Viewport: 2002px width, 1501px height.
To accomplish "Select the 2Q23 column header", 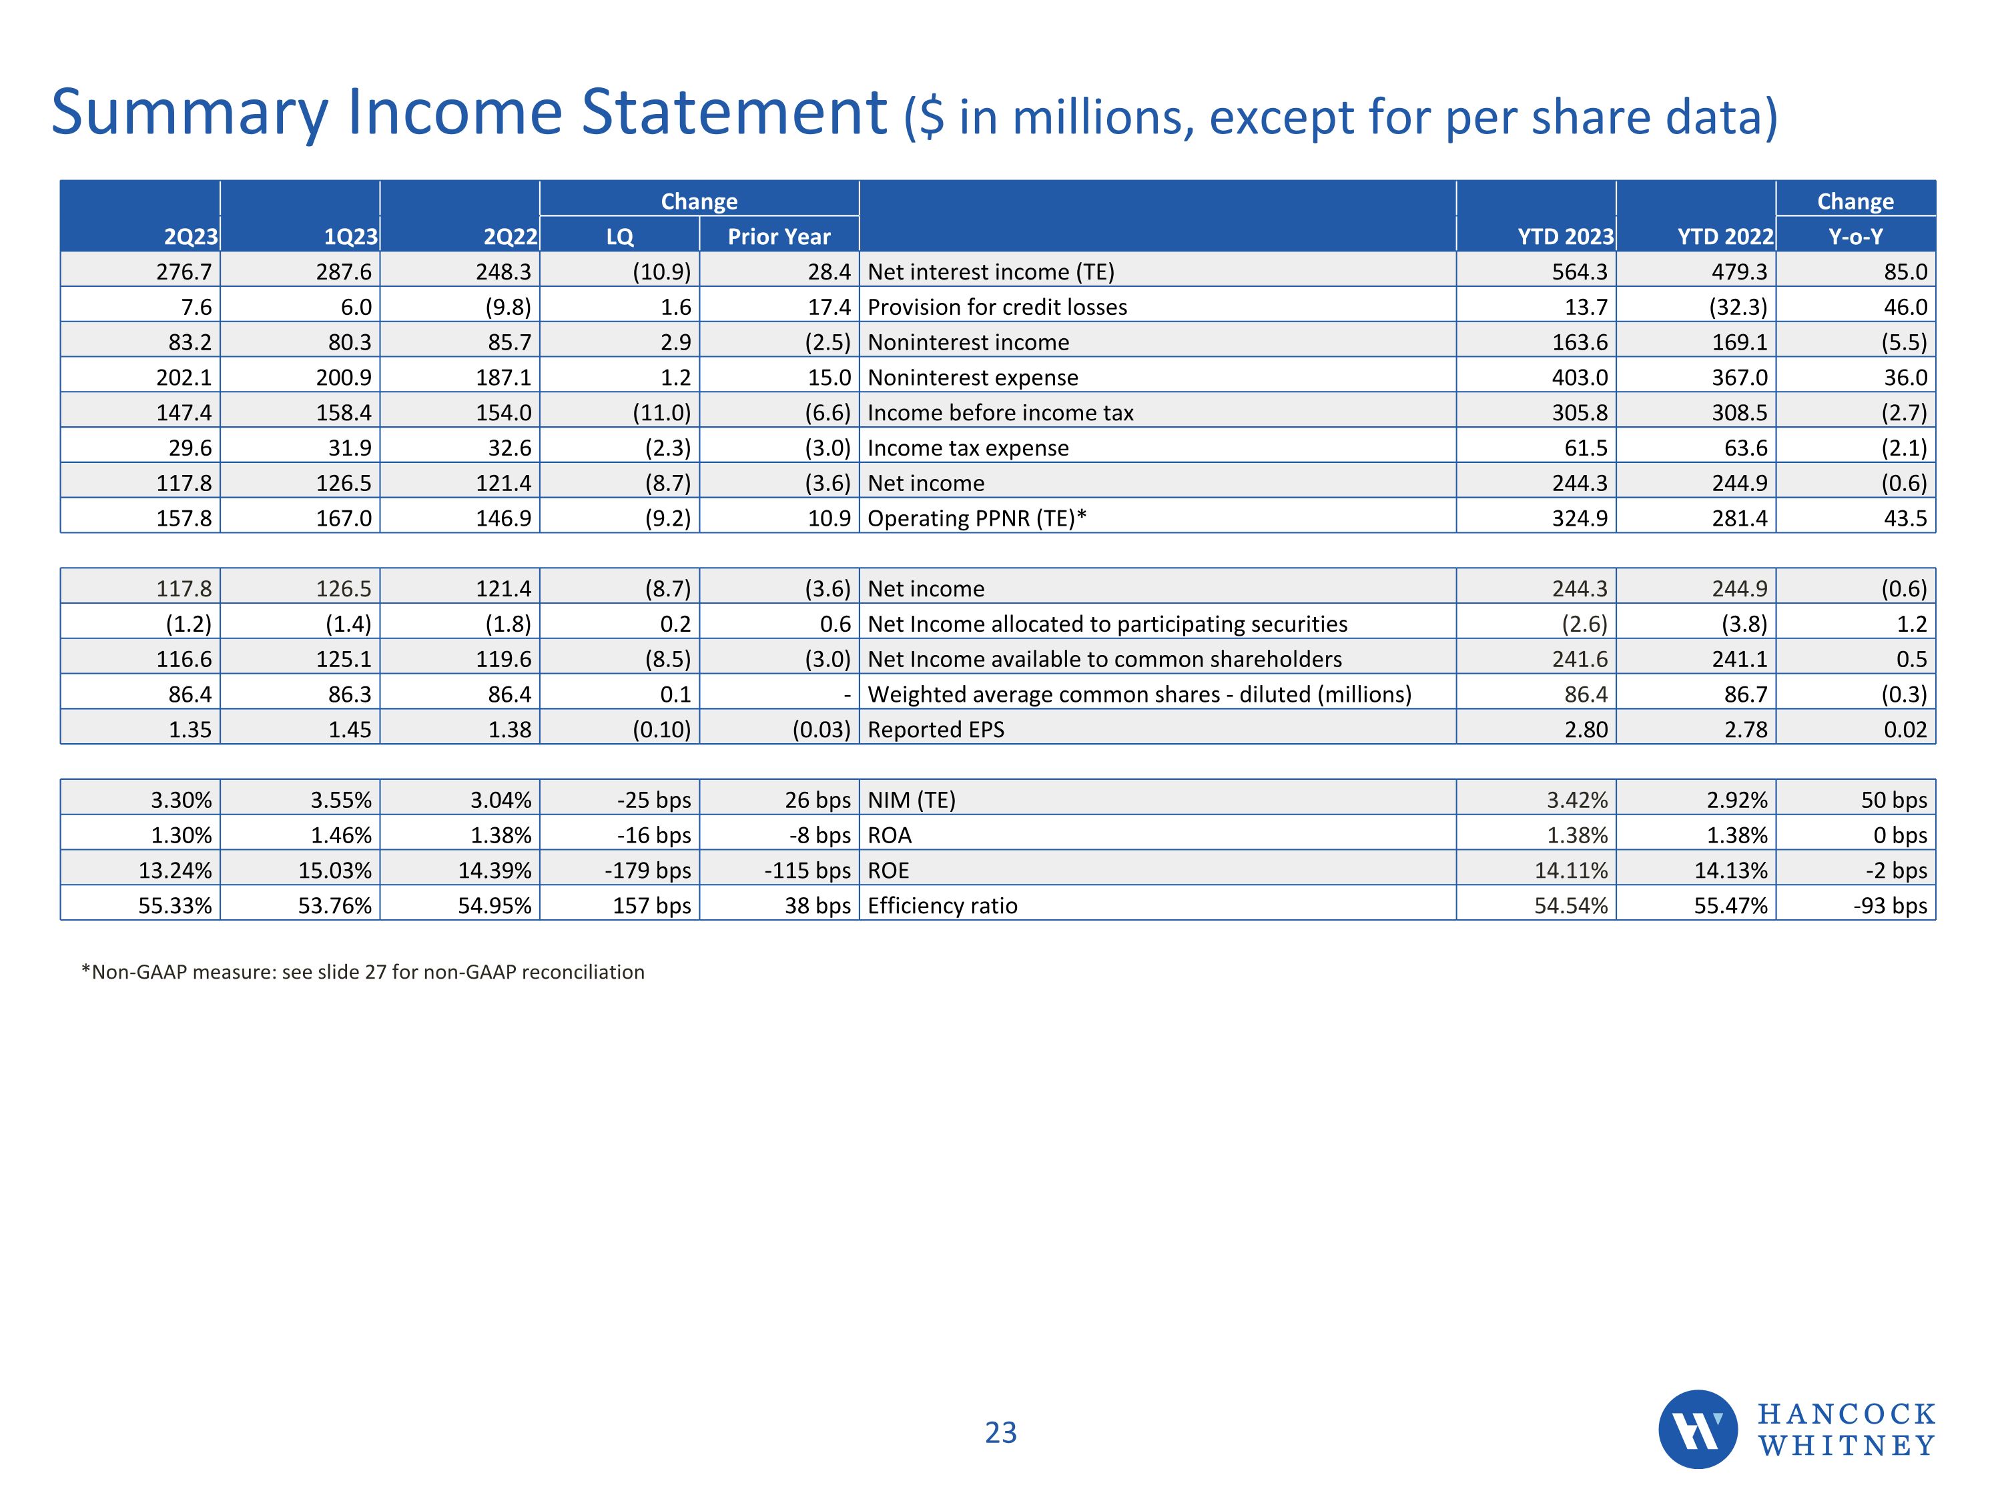I will tap(190, 236).
